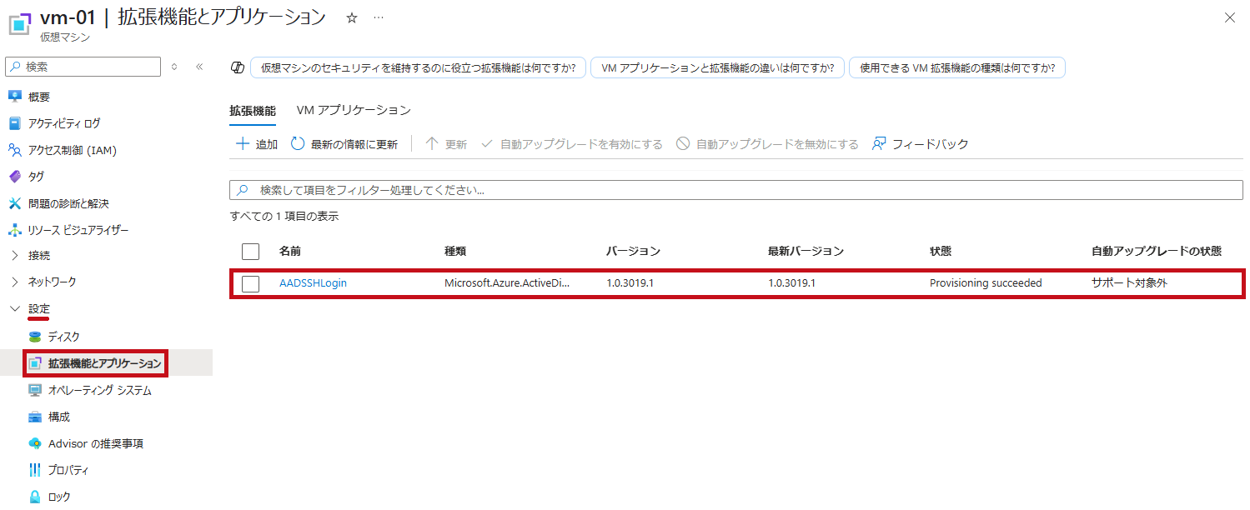Open オペレーティング システム icon in sidebar
The image size is (1250, 510).
tap(35, 390)
